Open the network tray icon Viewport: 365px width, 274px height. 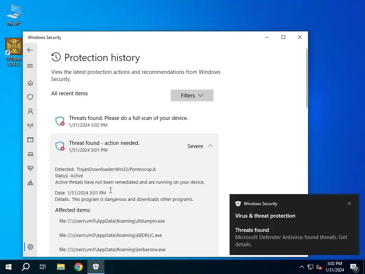pos(310,267)
